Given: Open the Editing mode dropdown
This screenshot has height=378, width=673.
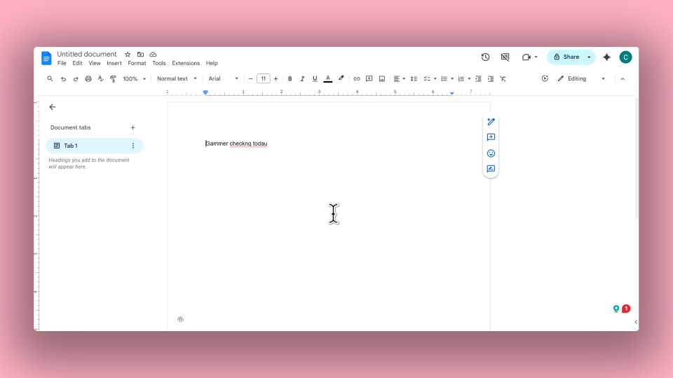Looking at the screenshot, I should [x=582, y=79].
